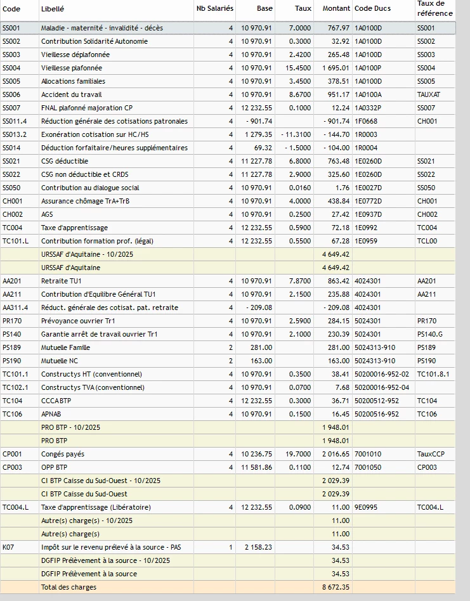Image resolution: width=470 pixels, height=601 pixels.
Task: Select Constructys TVA (conventionnel) row
Action: click(x=228, y=387)
